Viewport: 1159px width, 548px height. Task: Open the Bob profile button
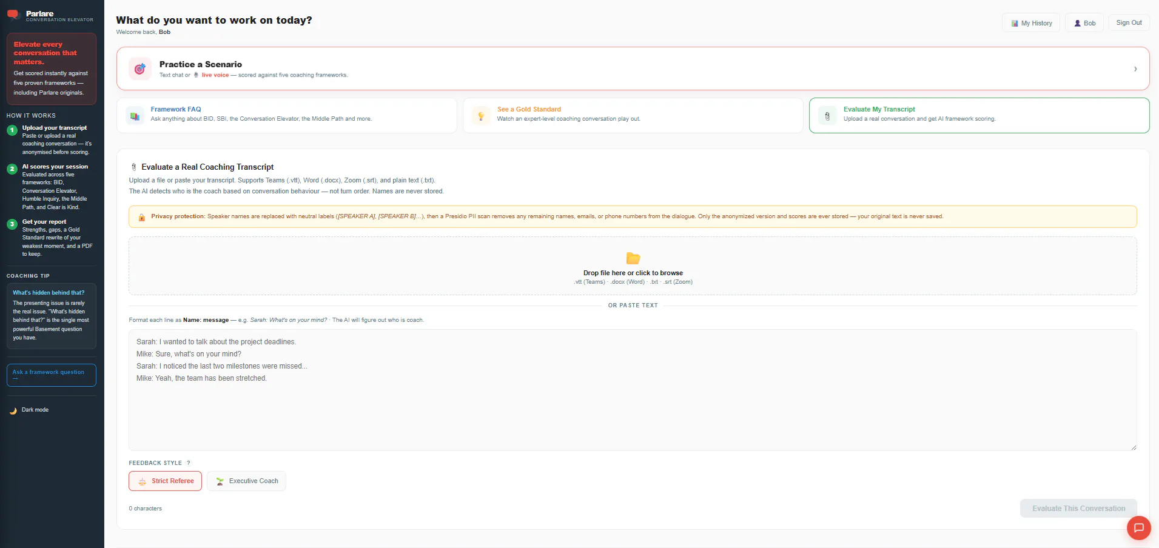click(x=1084, y=23)
